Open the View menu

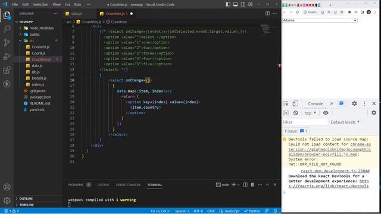tap(57, 4)
